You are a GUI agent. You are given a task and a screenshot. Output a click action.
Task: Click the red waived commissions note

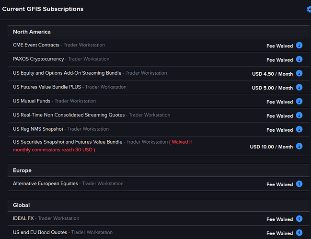[x=103, y=146]
